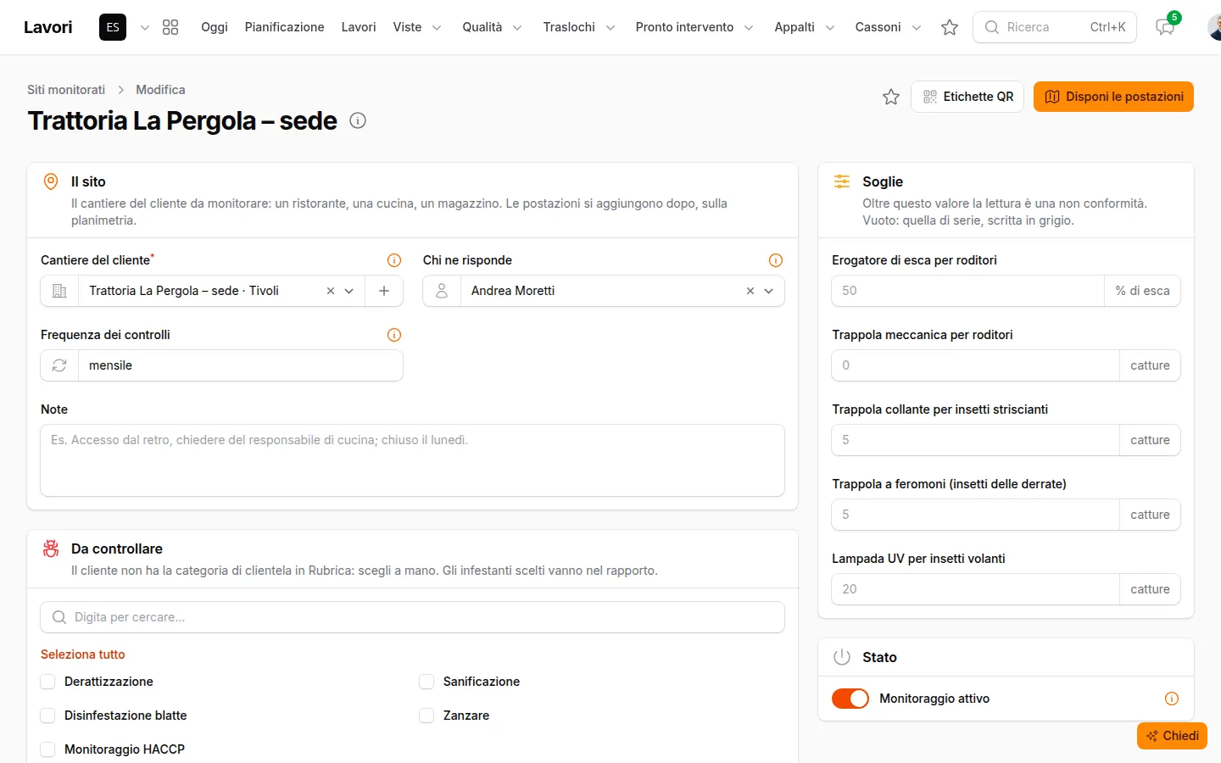Clear Andrea Moretti from Chi ne risponde
Image resolution: width=1221 pixels, height=763 pixels.
pyautogui.click(x=750, y=291)
